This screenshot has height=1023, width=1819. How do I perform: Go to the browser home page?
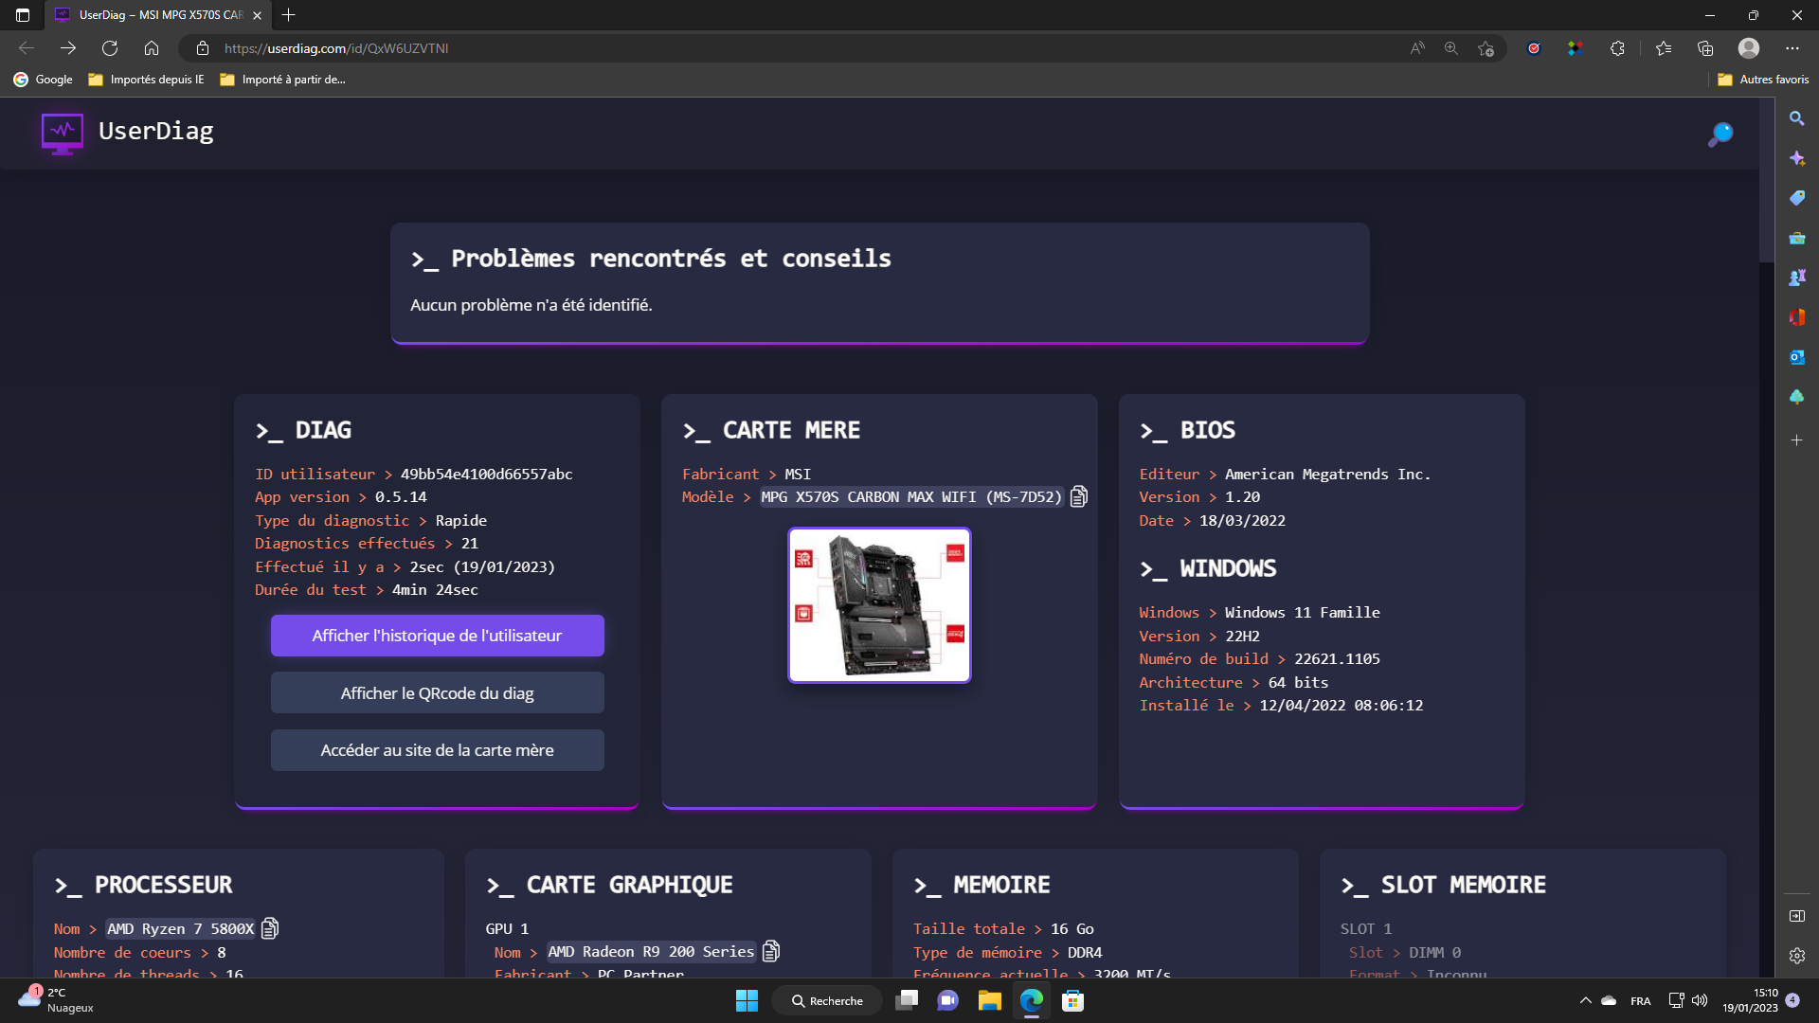tap(152, 48)
